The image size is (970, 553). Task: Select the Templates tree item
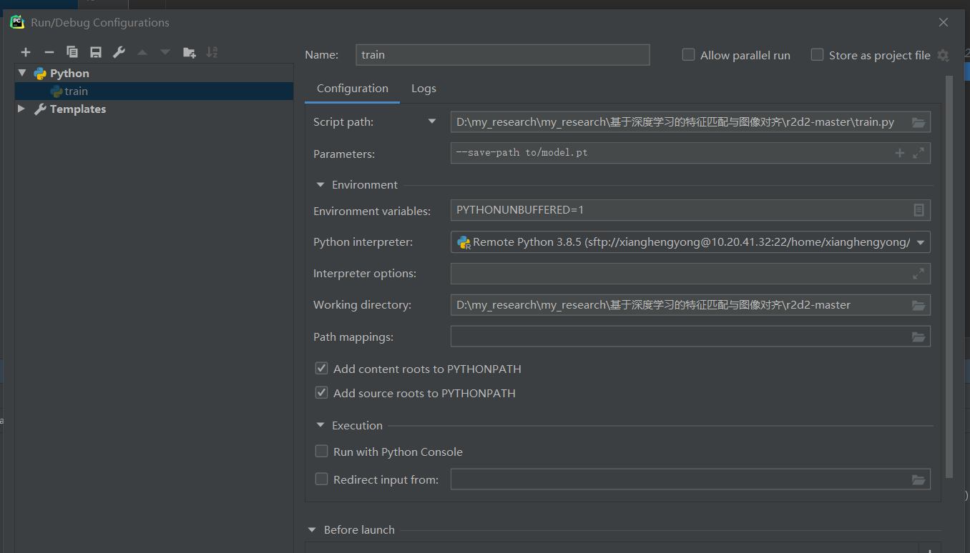point(78,109)
